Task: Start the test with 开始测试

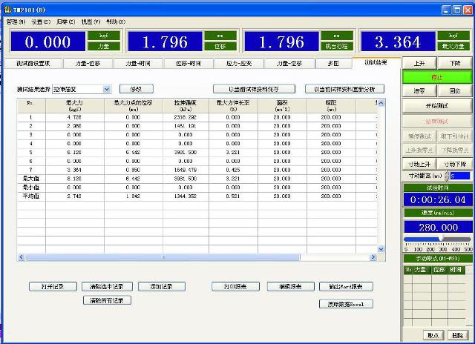Action: click(x=437, y=106)
